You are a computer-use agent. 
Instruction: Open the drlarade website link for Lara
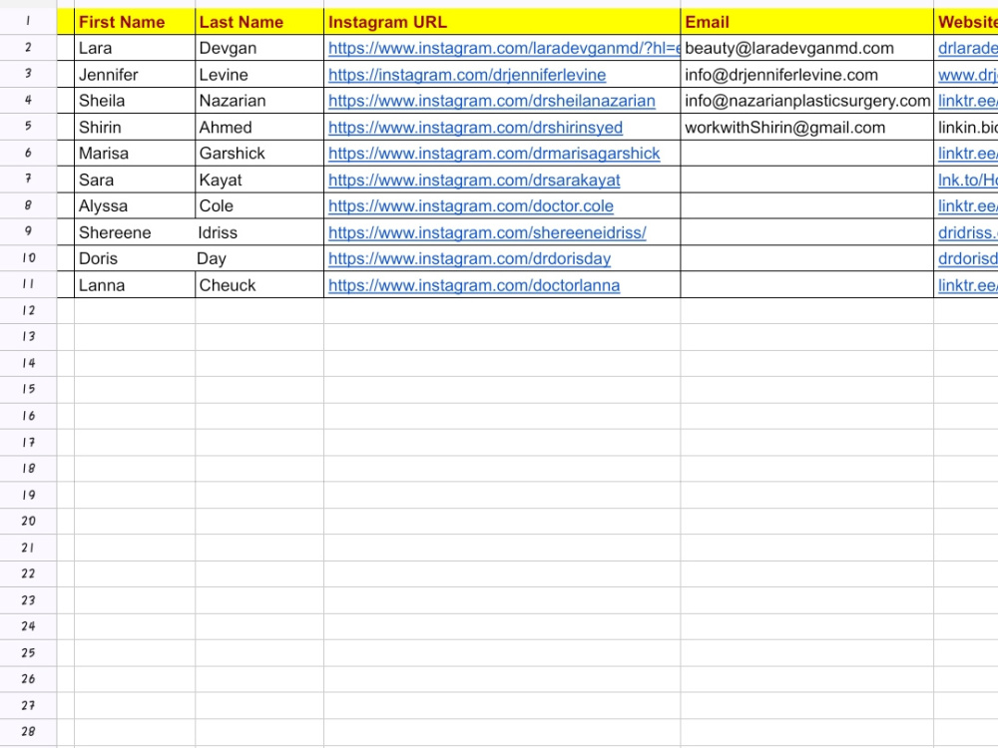(x=967, y=48)
